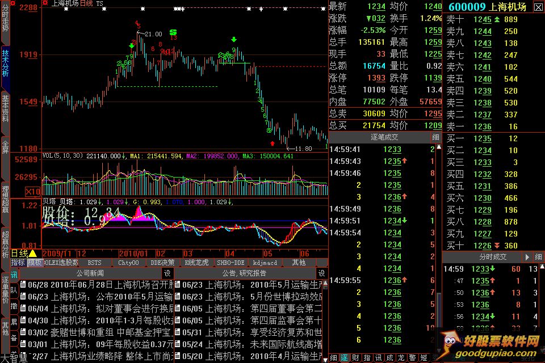545x363 pixels.
Task: Click the 龙 icon in bottom tab strip
Action: point(401,358)
